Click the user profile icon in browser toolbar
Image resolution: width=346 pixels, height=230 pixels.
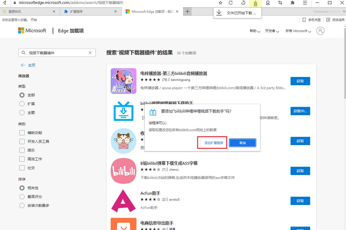268,3
